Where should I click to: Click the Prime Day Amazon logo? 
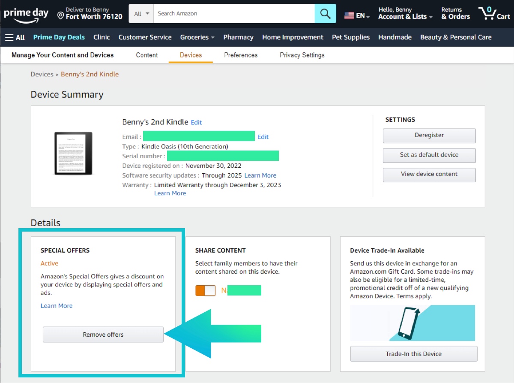point(26,14)
